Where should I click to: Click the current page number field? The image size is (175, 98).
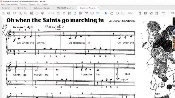[x=49, y=13]
